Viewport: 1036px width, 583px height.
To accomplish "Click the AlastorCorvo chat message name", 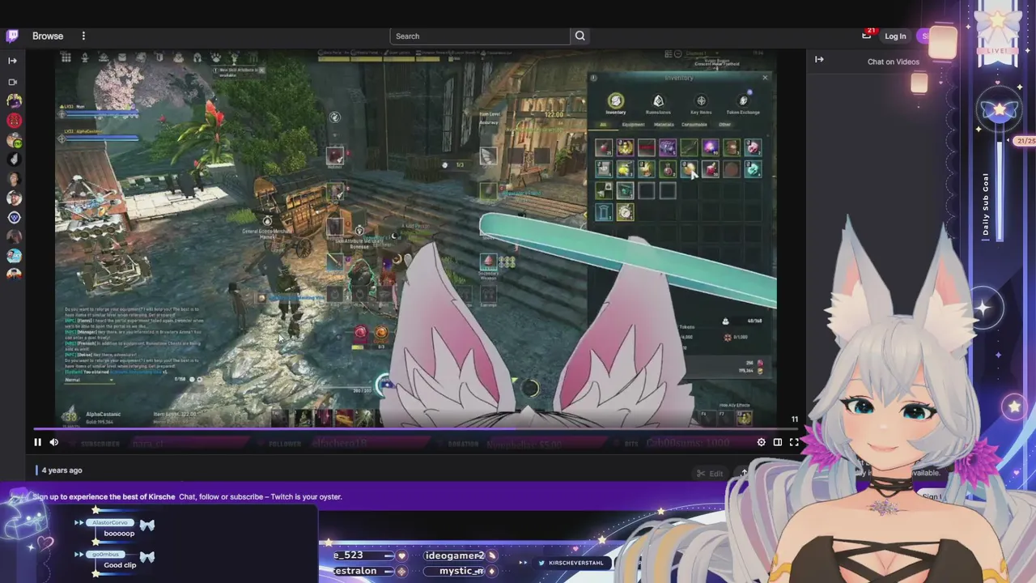I will (x=110, y=523).
